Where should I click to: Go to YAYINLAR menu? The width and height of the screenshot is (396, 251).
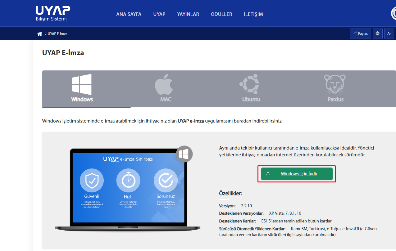coord(188,14)
